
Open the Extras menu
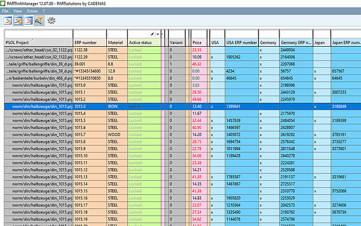(x=32, y=10)
